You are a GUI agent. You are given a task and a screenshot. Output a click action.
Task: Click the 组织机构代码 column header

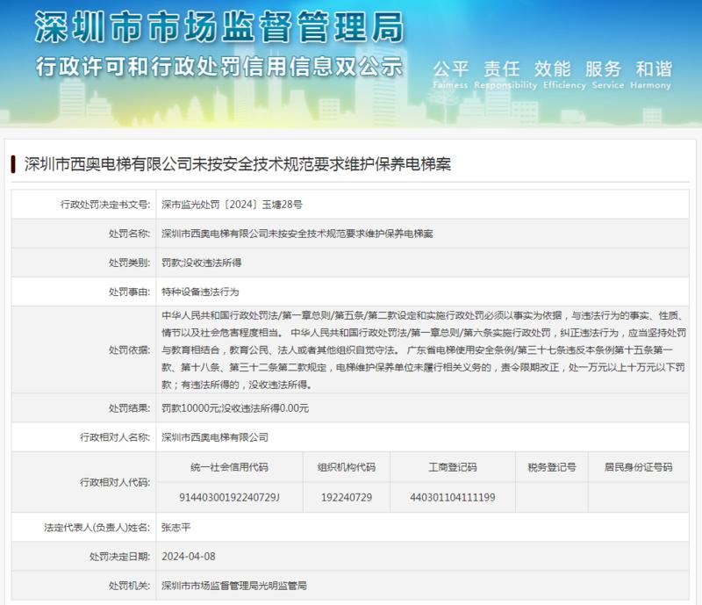(347, 467)
